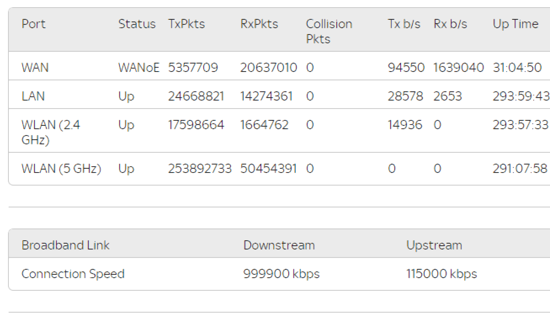The width and height of the screenshot is (550, 324).
Task: Click the upstream speed 115000 kbps
Action: [442, 274]
